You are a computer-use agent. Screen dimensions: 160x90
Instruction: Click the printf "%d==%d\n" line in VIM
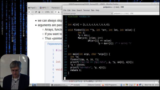(88, 67)
